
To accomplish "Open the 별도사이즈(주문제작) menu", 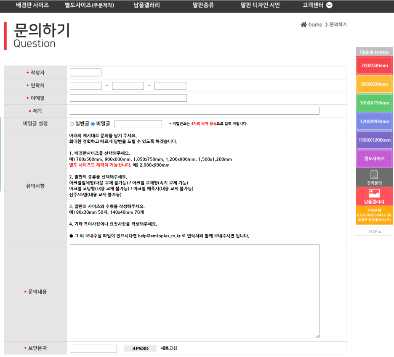I will point(90,5).
